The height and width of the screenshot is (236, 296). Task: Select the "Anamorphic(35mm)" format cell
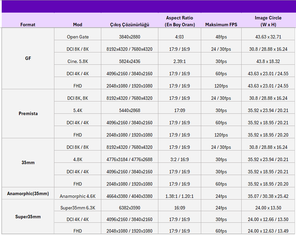click(28, 193)
